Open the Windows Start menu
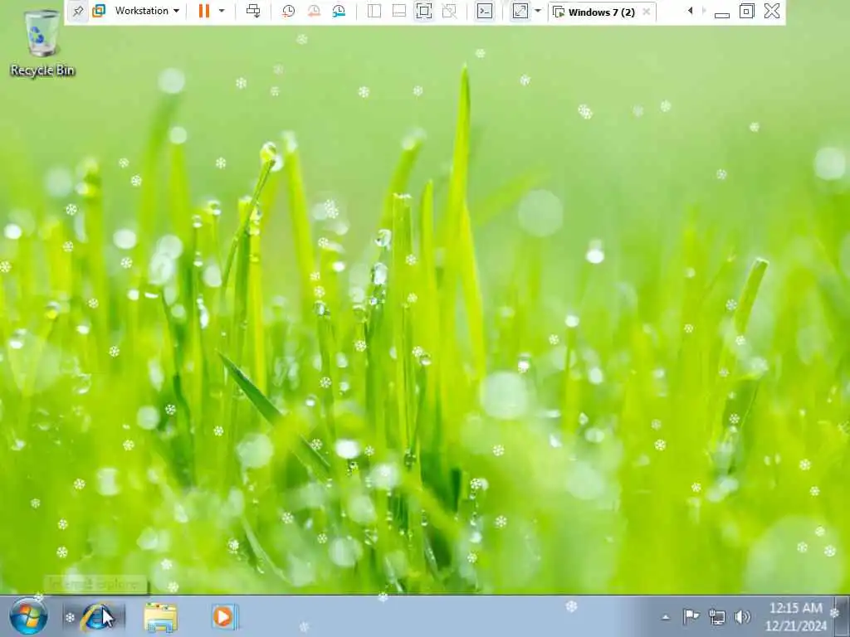 (x=28, y=617)
